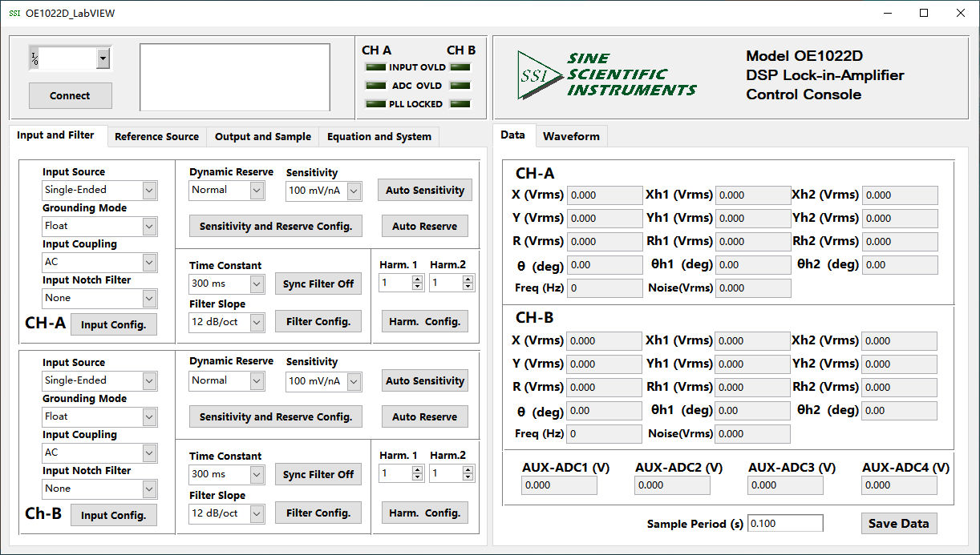Click the CH-A X (Vrms) value field

point(605,195)
